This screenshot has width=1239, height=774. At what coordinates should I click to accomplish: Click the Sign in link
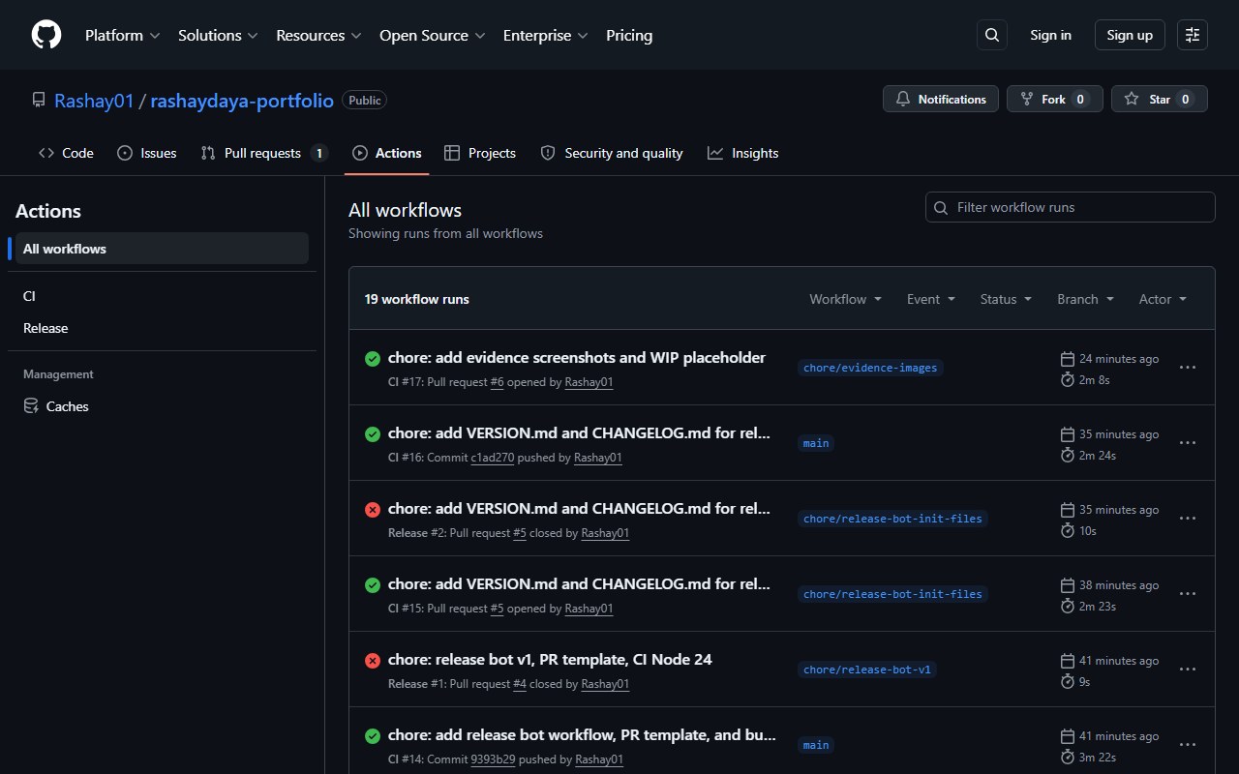1050,35
